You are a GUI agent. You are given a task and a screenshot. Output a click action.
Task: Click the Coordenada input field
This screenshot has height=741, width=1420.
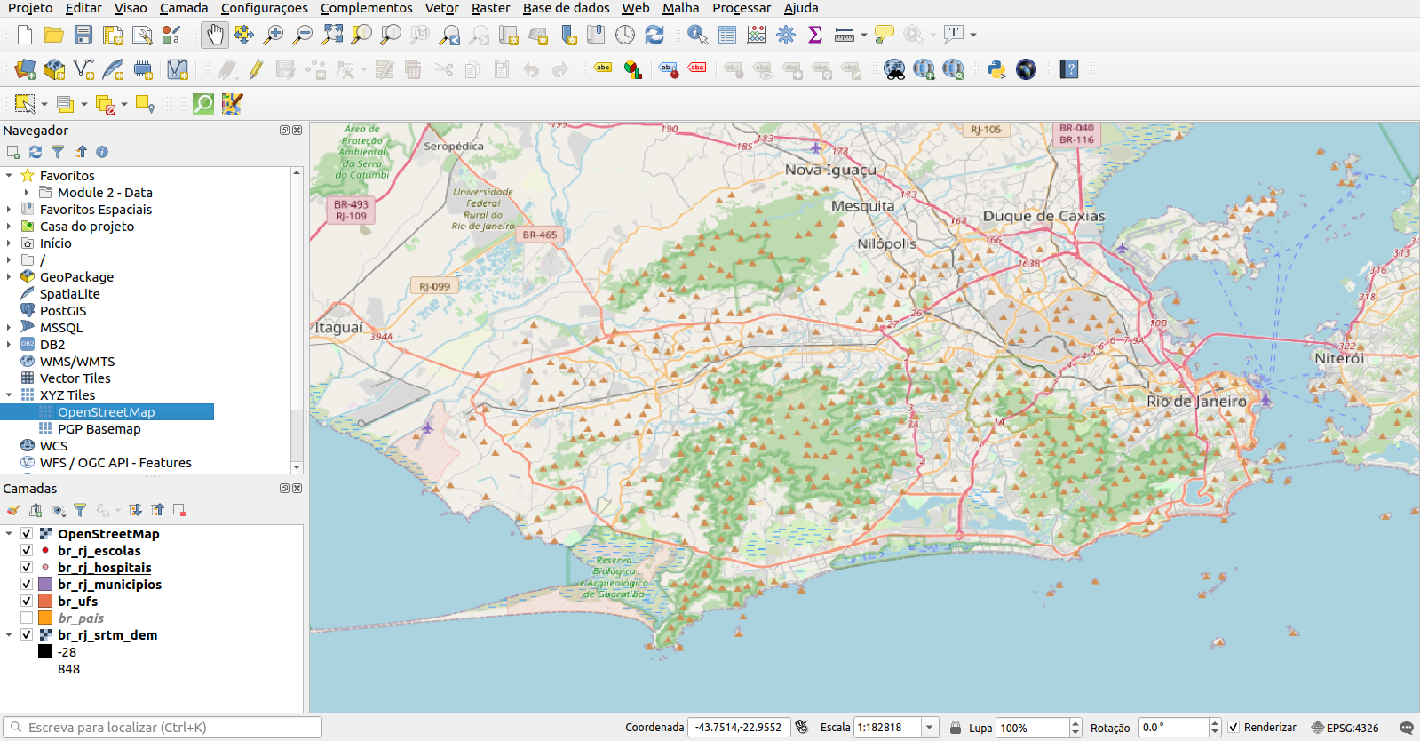click(x=739, y=728)
